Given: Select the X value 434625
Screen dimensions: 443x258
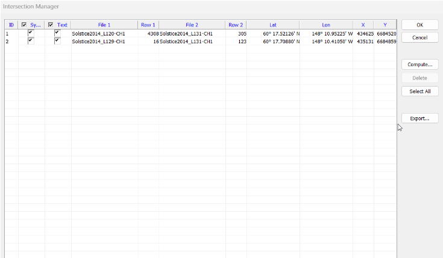Looking at the screenshot, I should [363, 34].
